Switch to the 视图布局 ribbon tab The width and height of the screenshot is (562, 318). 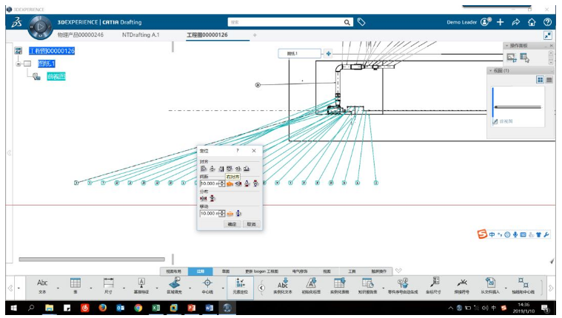[173, 271]
